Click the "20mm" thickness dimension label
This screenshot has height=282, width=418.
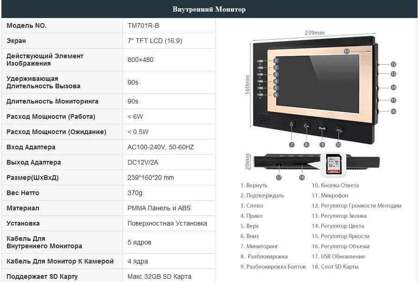click(247, 162)
